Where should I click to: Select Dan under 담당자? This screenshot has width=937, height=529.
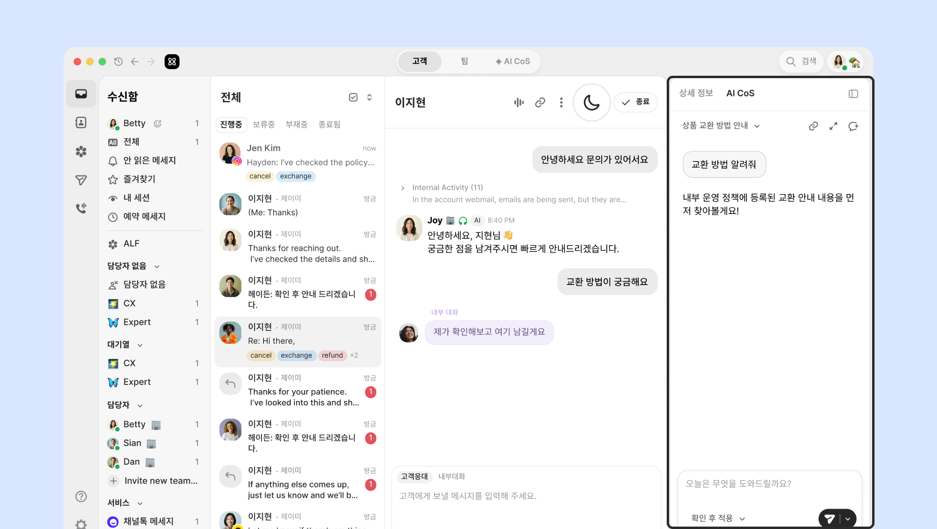point(154,462)
